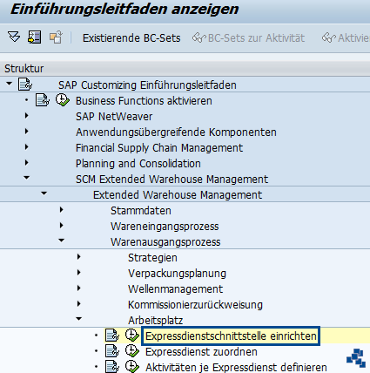Select the Verpackungsplanung tree entry

[177, 274]
